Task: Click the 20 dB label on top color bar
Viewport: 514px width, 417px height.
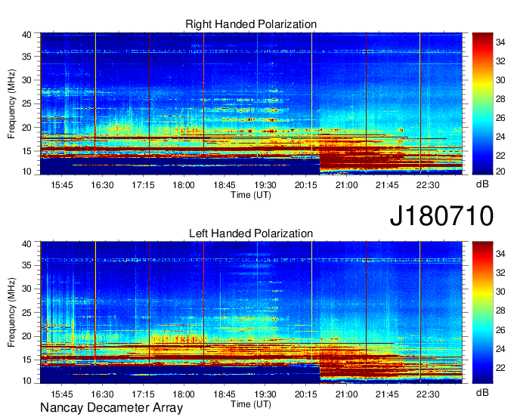Action: coord(500,171)
